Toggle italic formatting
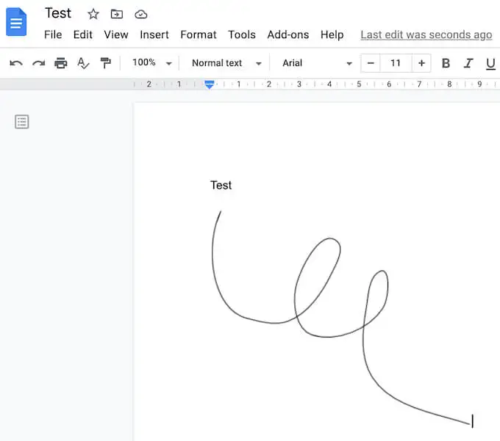The width and height of the screenshot is (500, 441). click(x=468, y=63)
